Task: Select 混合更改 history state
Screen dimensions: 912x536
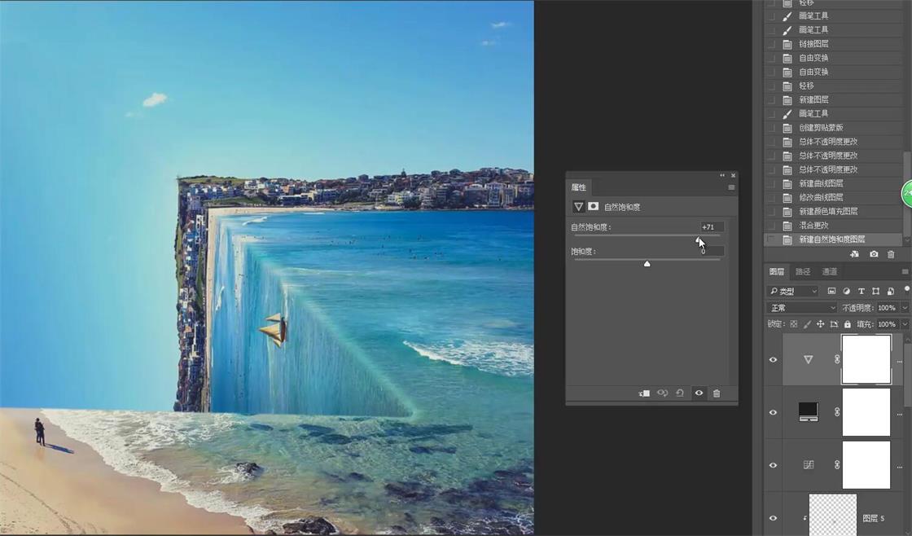Action: pos(813,226)
